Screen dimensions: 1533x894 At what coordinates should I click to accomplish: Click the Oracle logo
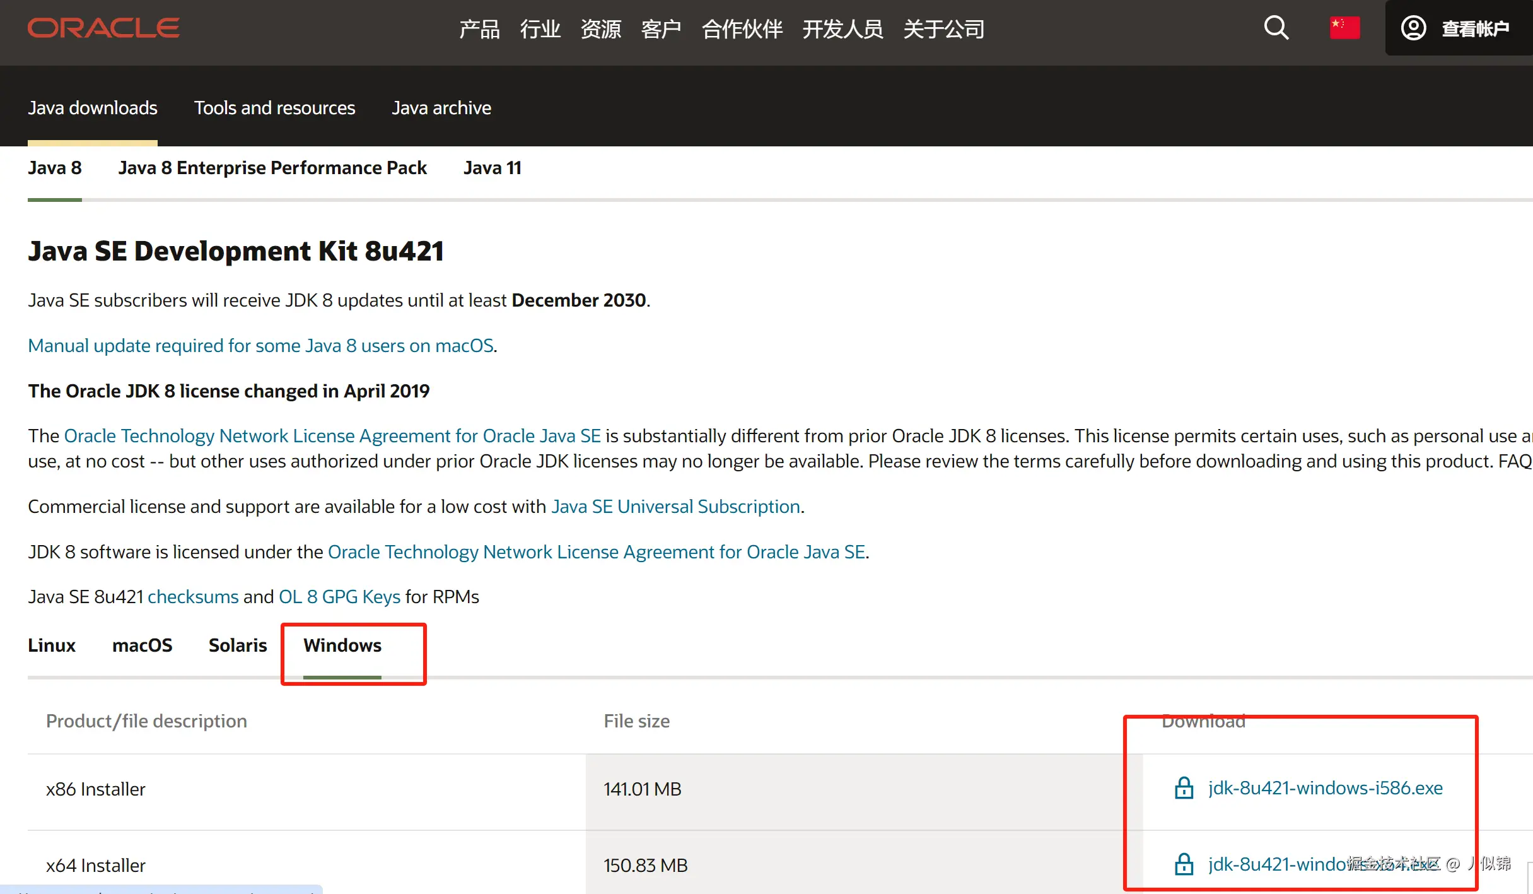click(103, 28)
